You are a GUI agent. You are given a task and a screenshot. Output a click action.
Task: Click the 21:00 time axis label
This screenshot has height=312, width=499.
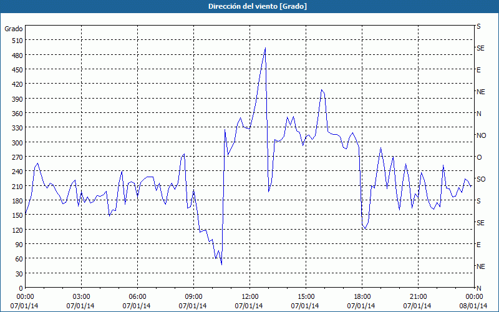pyautogui.click(x=418, y=297)
